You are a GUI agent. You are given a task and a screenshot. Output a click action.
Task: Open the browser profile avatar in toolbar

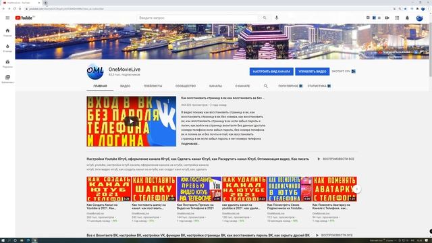click(x=423, y=9)
